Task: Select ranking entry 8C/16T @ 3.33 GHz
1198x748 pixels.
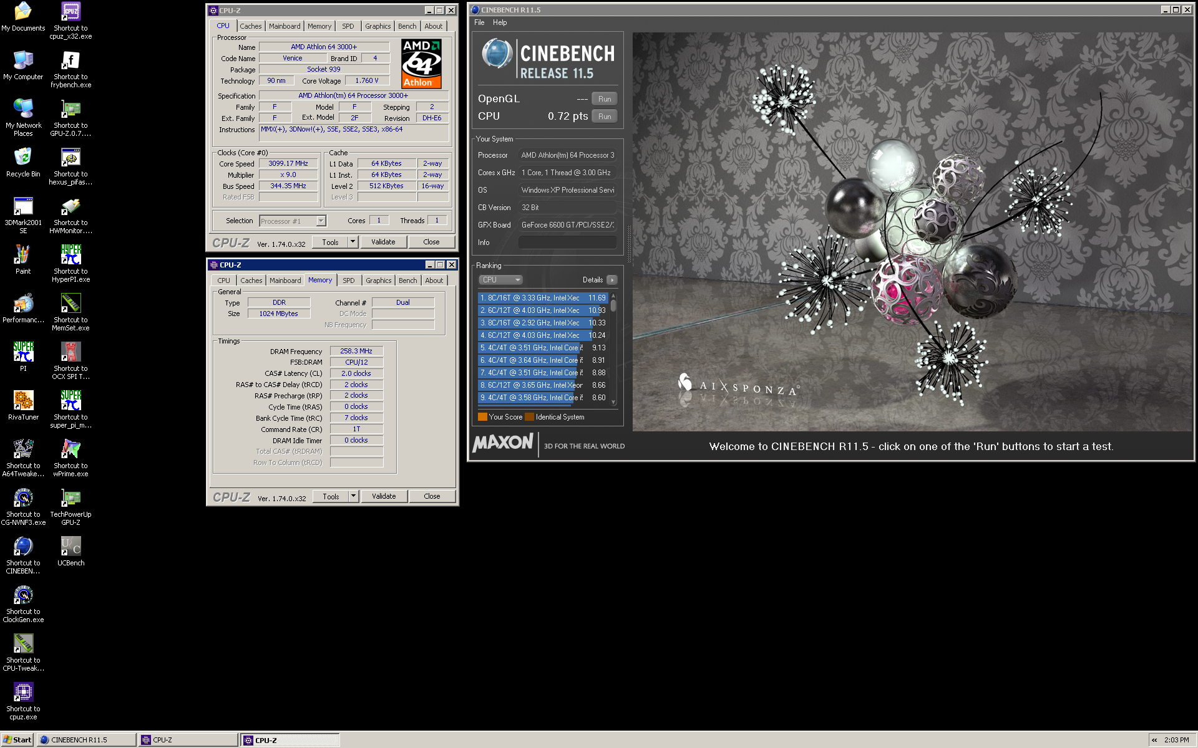Action: [543, 298]
